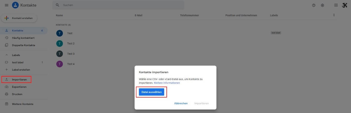
Task: Open the help question mark icon
Action: (314, 5)
